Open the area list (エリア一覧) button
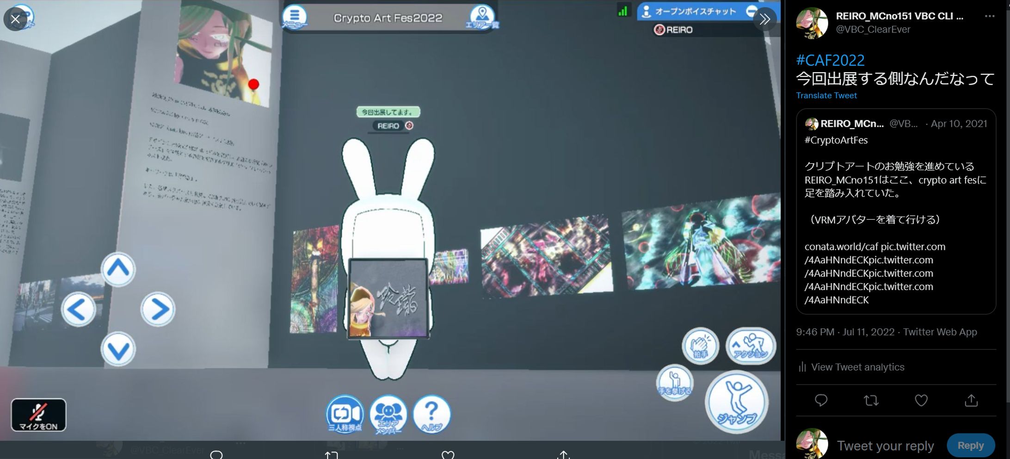Image resolution: width=1010 pixels, height=459 pixels. (482, 17)
